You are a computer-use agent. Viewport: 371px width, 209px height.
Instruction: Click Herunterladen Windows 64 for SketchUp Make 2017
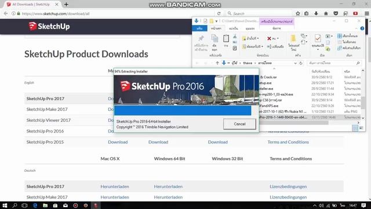coord(168,197)
